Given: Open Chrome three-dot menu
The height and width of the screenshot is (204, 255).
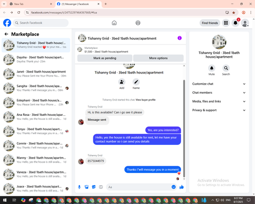Looking at the screenshot, I should coord(251,12).
